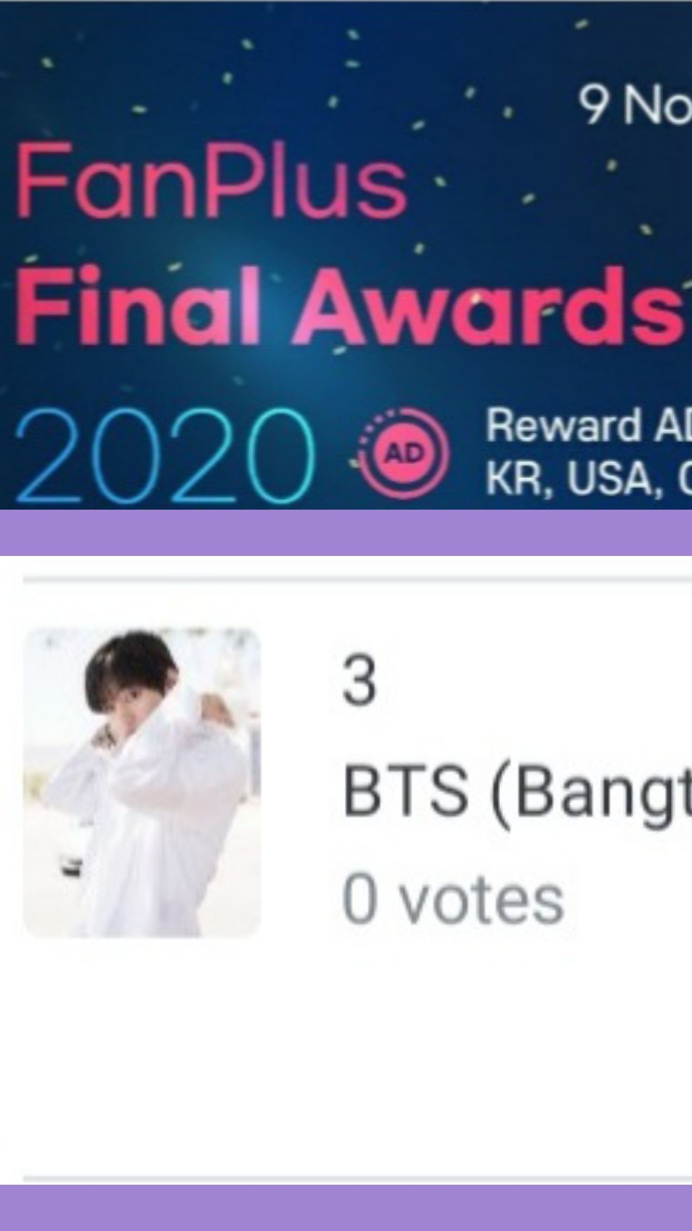
Task: Click the thin line above BTS entry
Action: (358, 579)
